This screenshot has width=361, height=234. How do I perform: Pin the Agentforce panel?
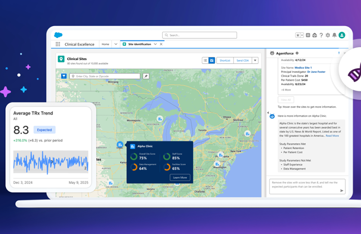click(x=338, y=53)
